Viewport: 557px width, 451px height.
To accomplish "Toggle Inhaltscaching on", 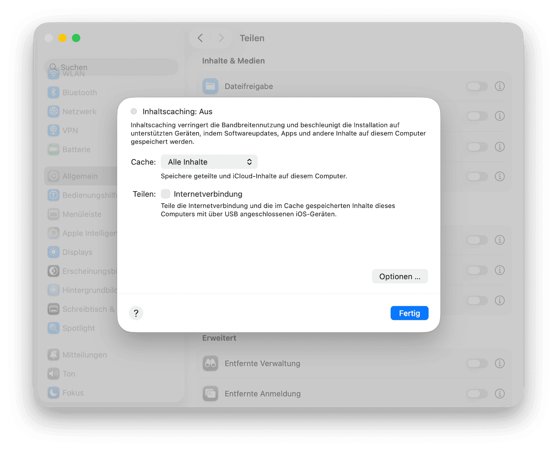I will pyautogui.click(x=133, y=111).
